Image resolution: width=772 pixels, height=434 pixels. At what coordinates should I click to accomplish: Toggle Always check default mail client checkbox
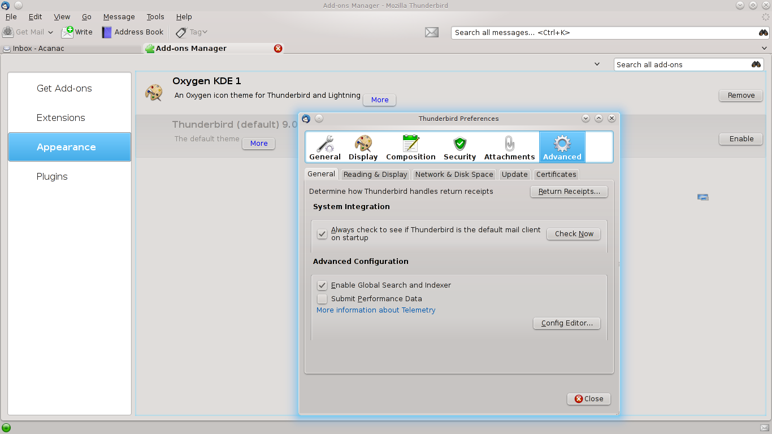[322, 233]
